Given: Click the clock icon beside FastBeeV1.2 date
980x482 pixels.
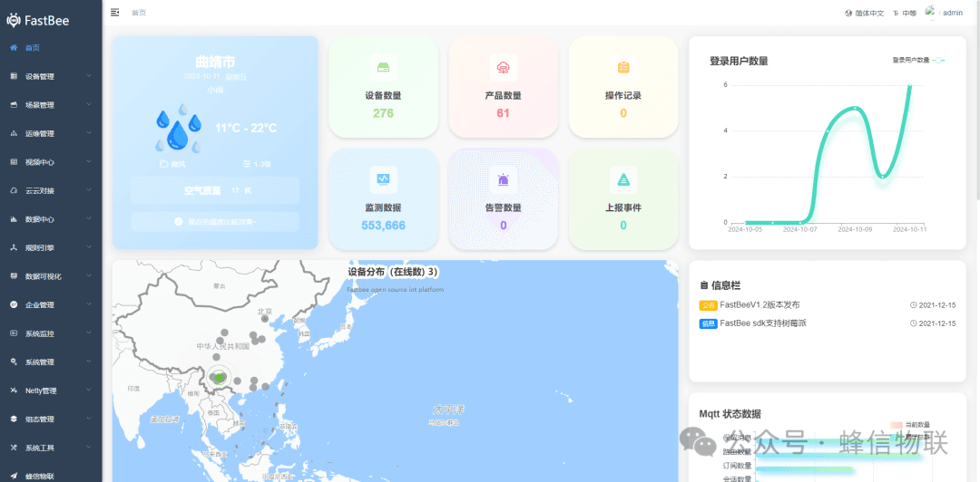Looking at the screenshot, I should point(913,305).
